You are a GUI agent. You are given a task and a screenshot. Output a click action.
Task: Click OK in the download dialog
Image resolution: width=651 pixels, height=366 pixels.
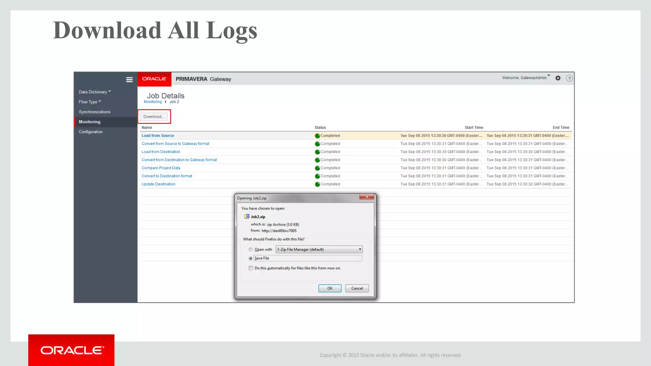[x=330, y=288]
